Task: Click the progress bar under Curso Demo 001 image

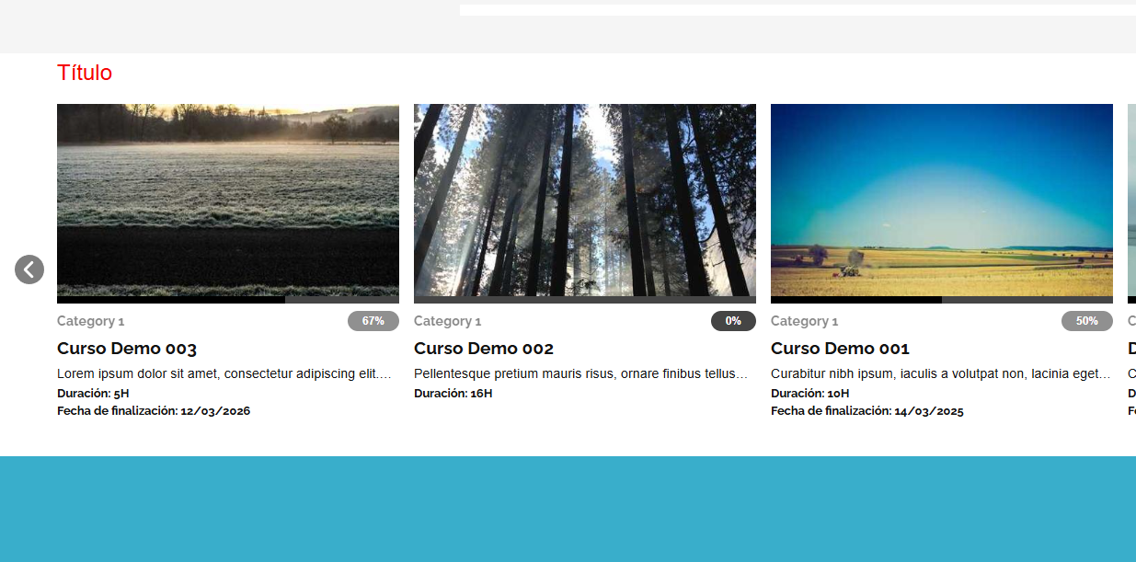Action: (x=942, y=300)
